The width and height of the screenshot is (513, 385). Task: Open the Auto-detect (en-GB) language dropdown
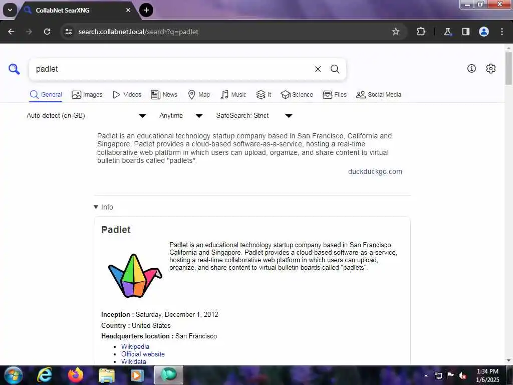(x=86, y=116)
